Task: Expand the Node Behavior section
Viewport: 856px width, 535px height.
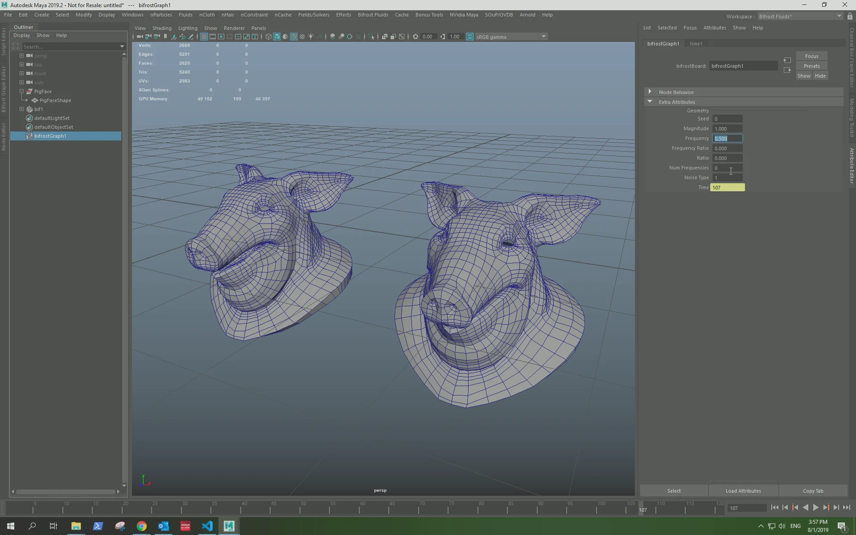Action: pos(650,92)
